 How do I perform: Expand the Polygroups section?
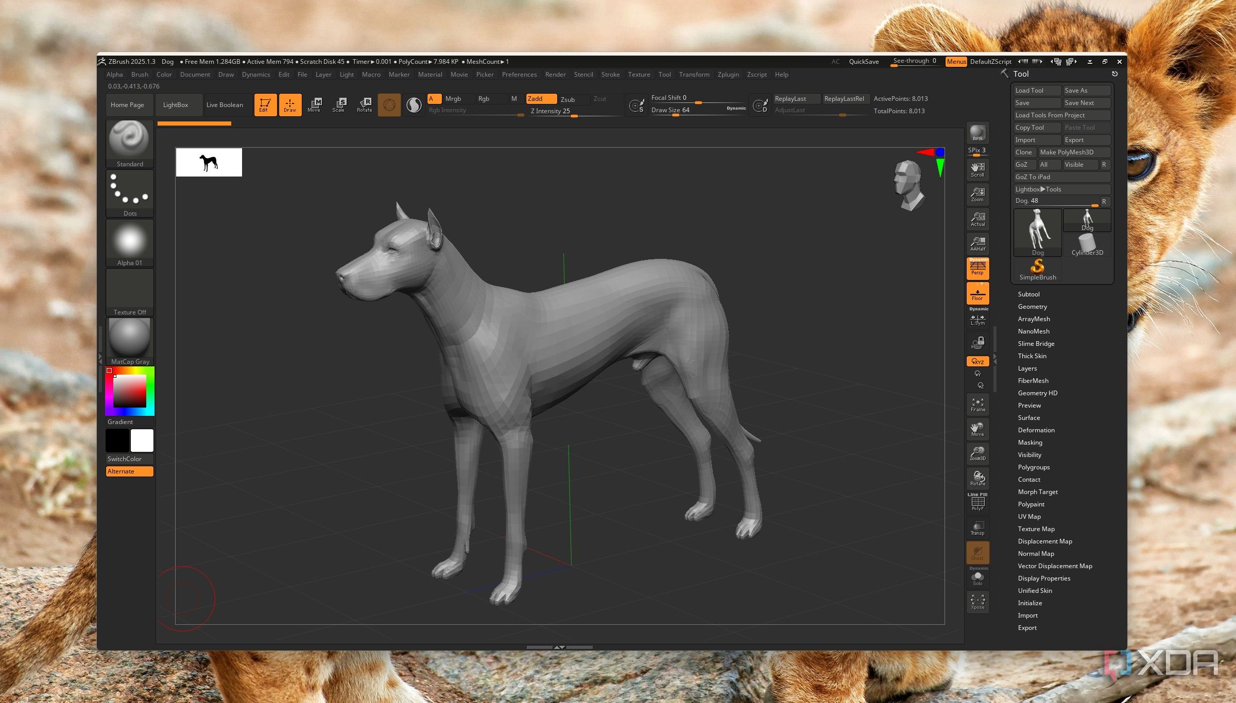pyautogui.click(x=1034, y=467)
